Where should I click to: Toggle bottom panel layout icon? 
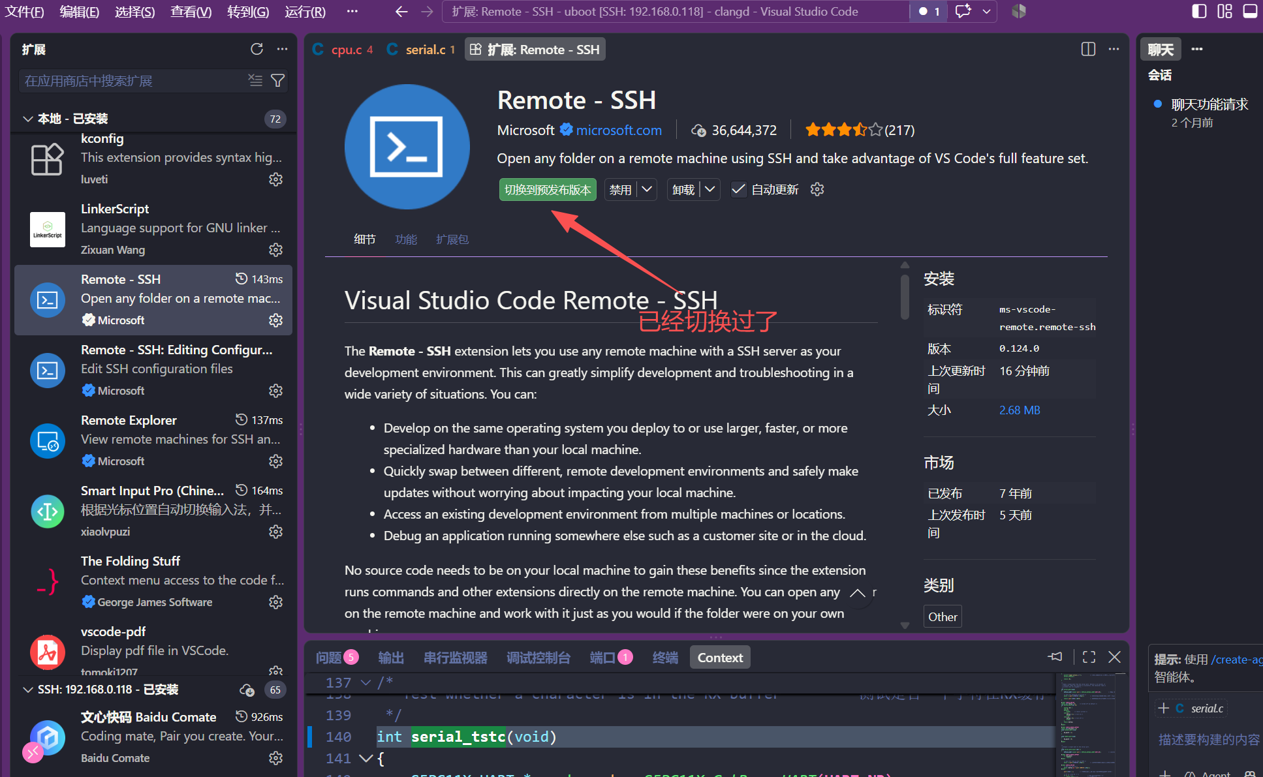(x=1250, y=11)
